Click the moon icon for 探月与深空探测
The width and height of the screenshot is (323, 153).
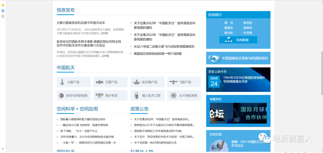pyautogui.click(x=61, y=95)
